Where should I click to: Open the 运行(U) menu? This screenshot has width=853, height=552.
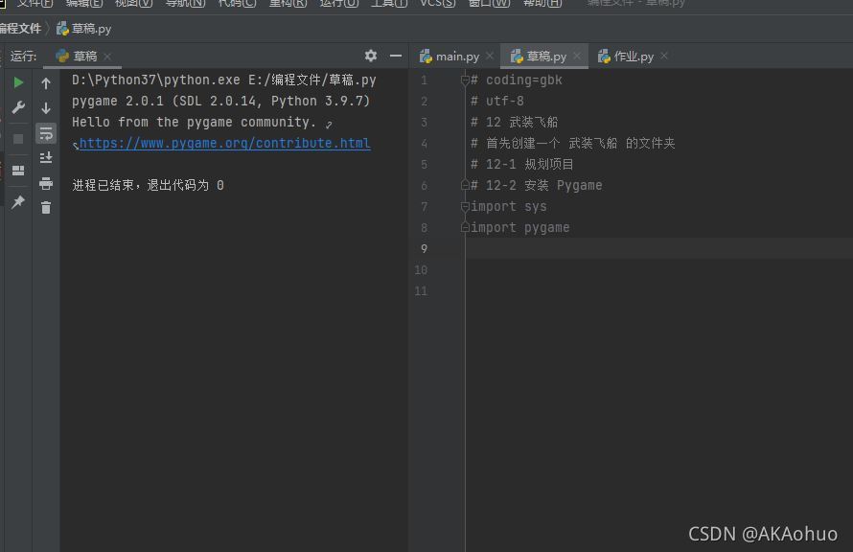click(339, 3)
